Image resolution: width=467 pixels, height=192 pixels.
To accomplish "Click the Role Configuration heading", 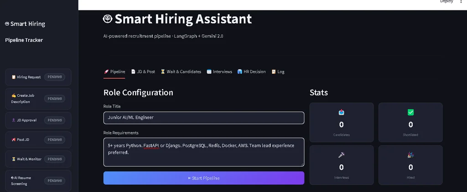I will coord(138,92).
